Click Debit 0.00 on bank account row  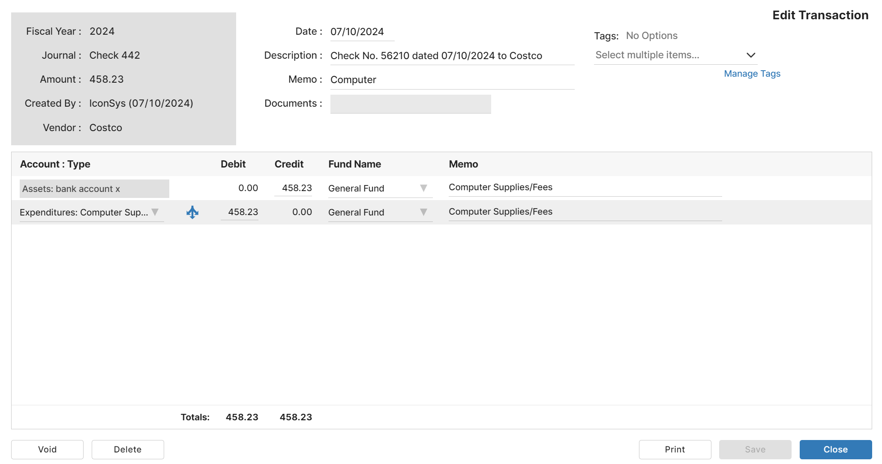248,188
